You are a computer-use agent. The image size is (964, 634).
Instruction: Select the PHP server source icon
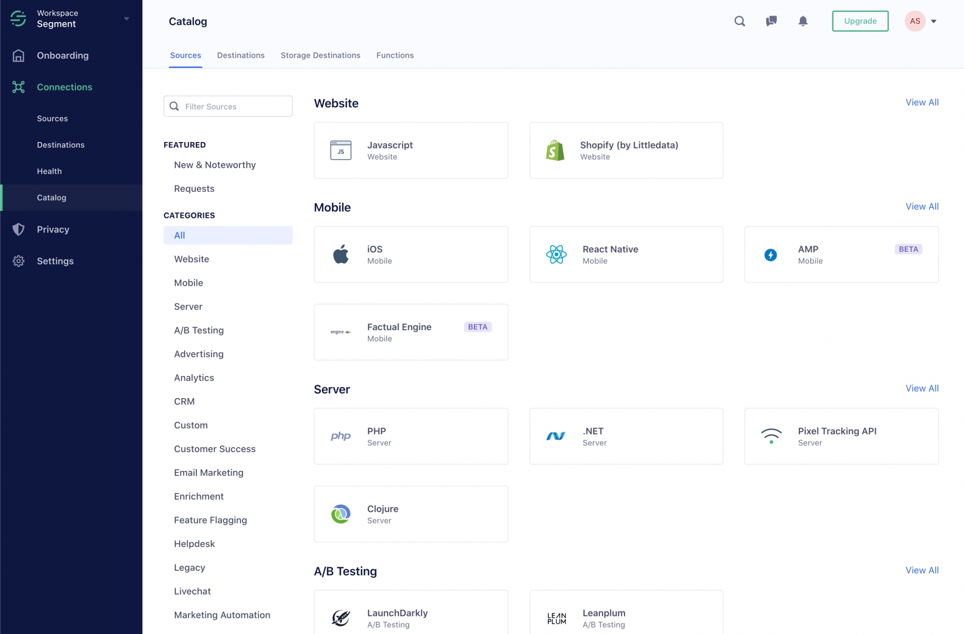(x=341, y=436)
